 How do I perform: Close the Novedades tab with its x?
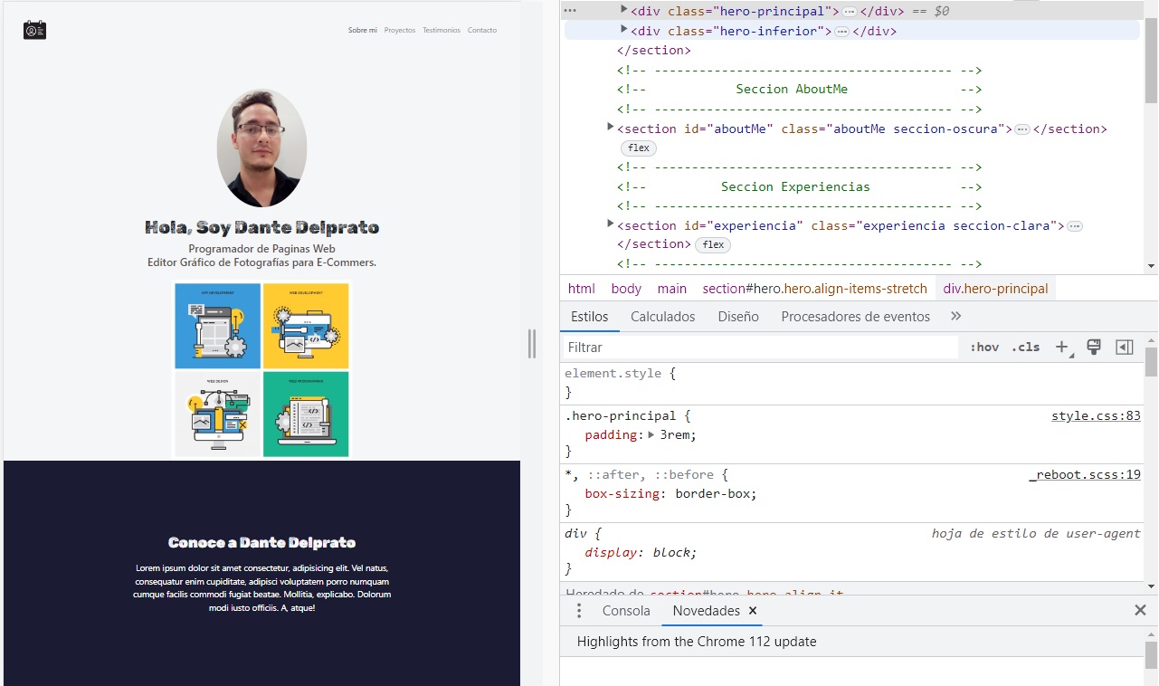click(752, 611)
